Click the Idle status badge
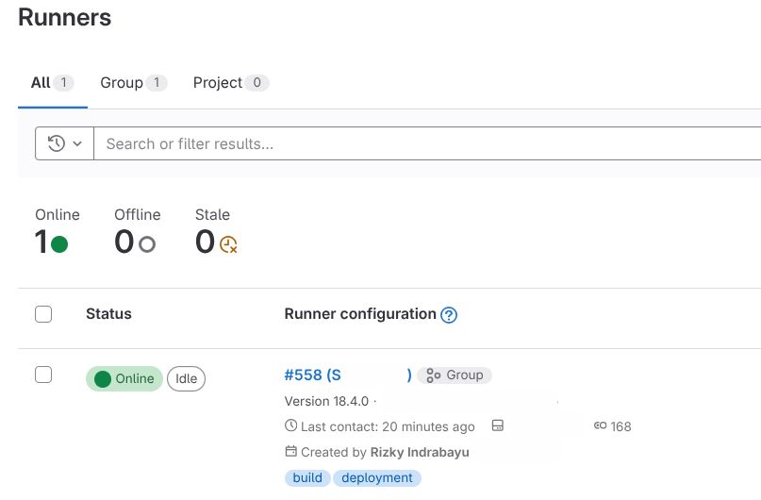The image size is (761, 500). tap(186, 378)
